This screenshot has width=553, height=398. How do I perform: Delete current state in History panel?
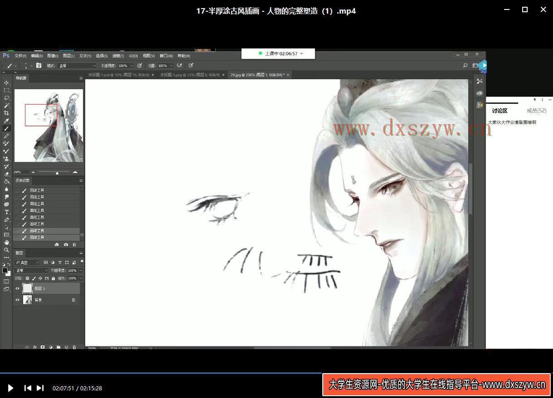pos(74,245)
